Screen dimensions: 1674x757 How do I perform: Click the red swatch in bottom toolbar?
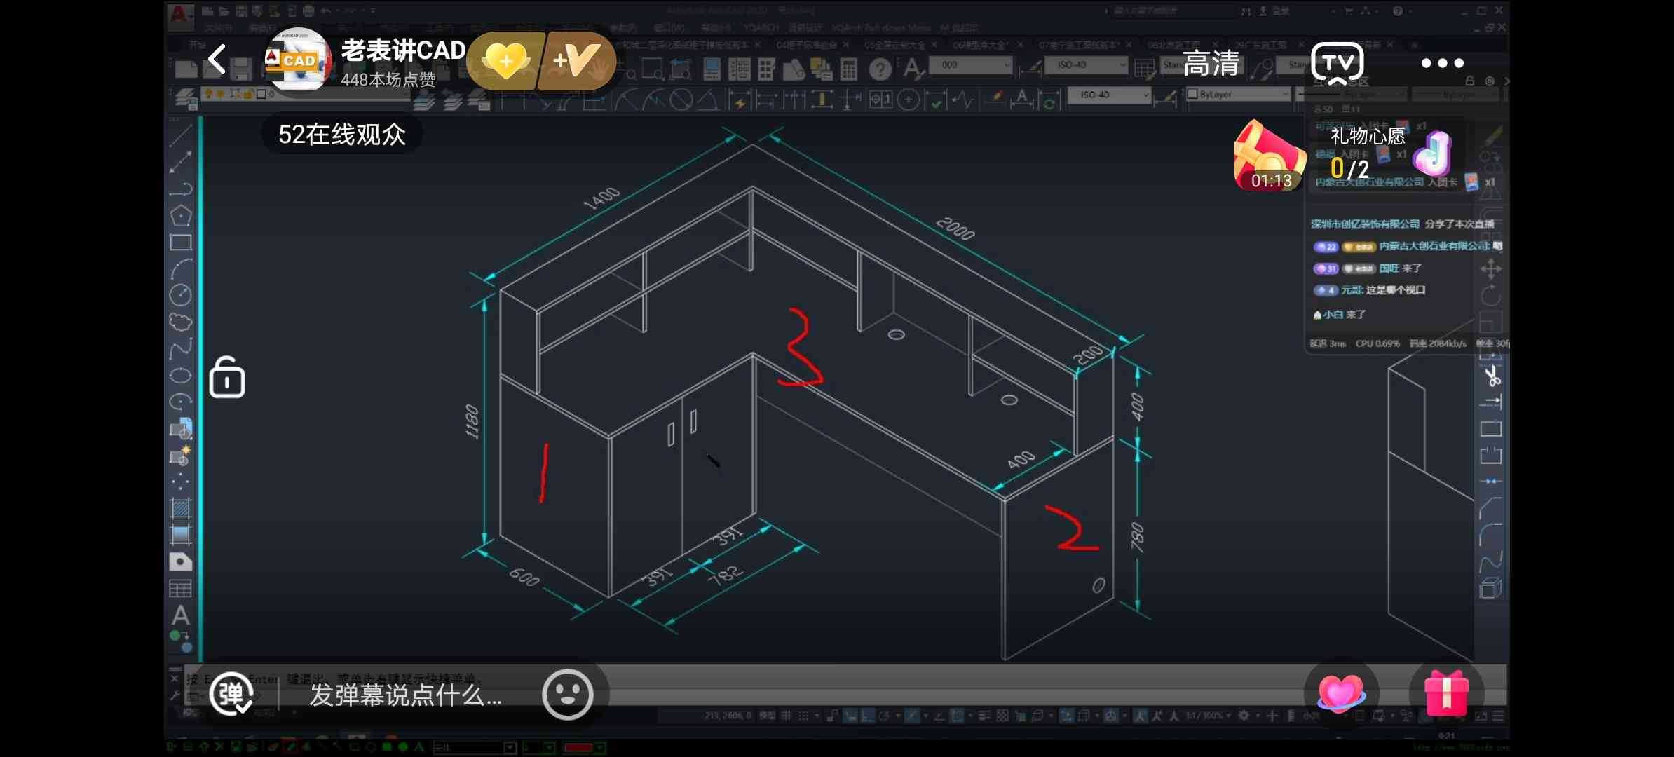[x=578, y=748]
